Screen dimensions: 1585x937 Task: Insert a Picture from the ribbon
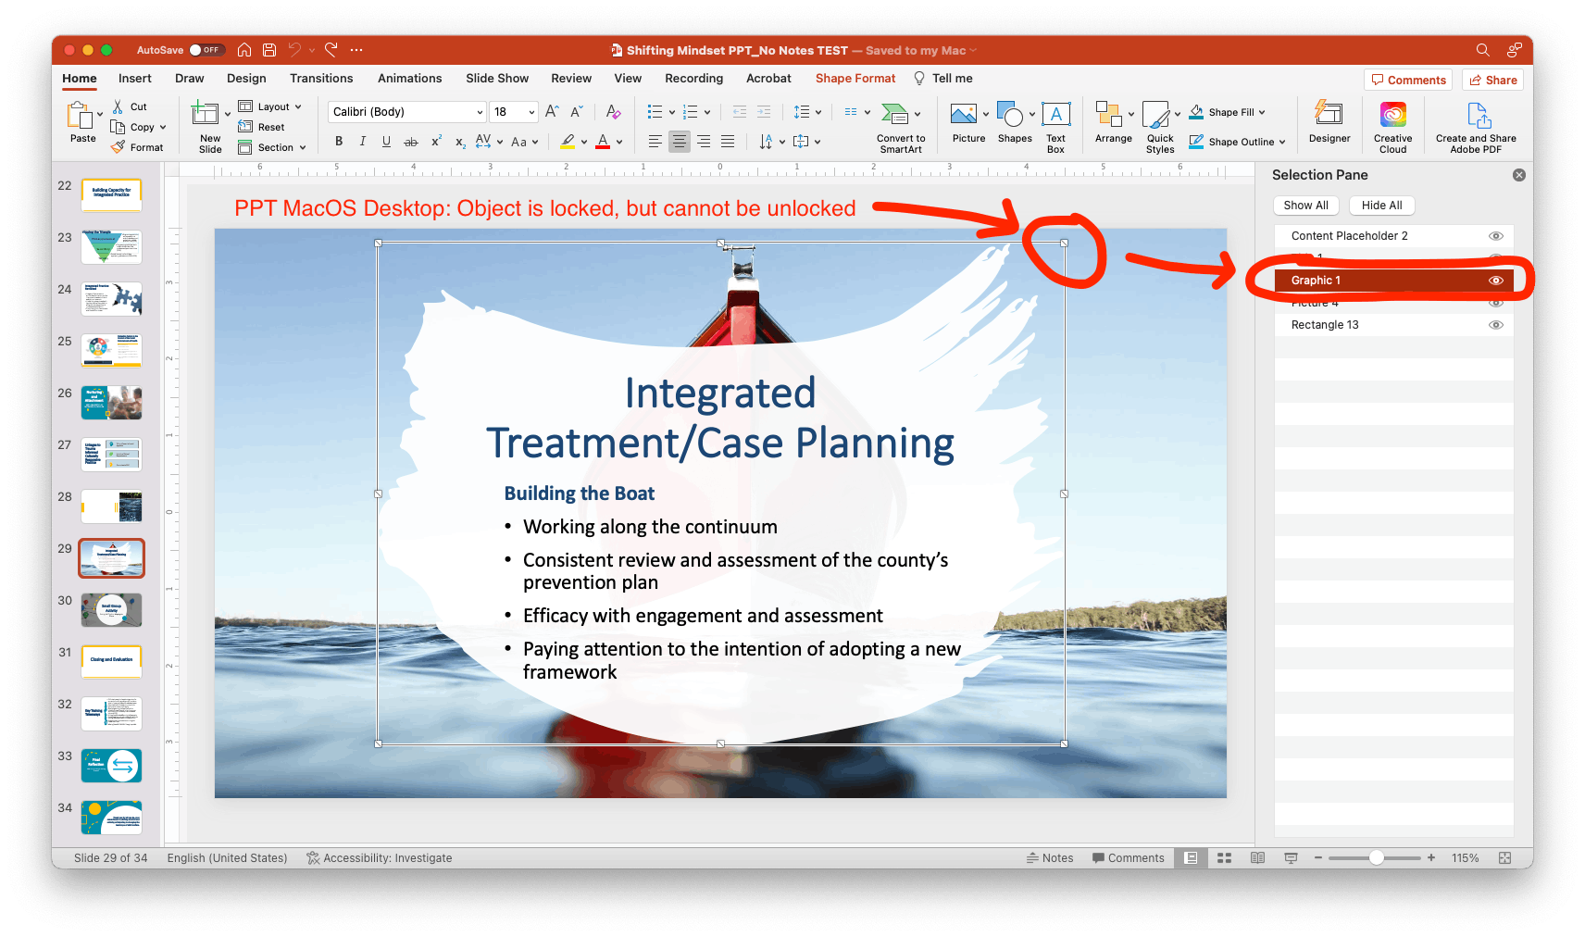click(x=967, y=120)
